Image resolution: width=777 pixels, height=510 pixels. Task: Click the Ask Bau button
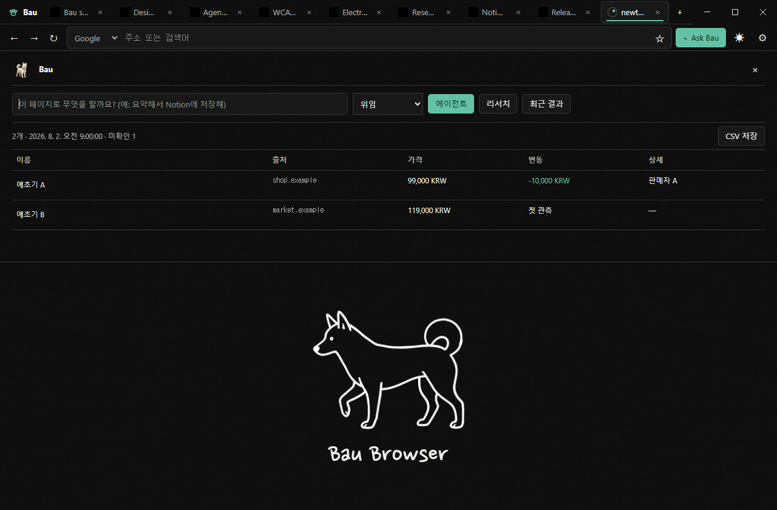(x=701, y=38)
